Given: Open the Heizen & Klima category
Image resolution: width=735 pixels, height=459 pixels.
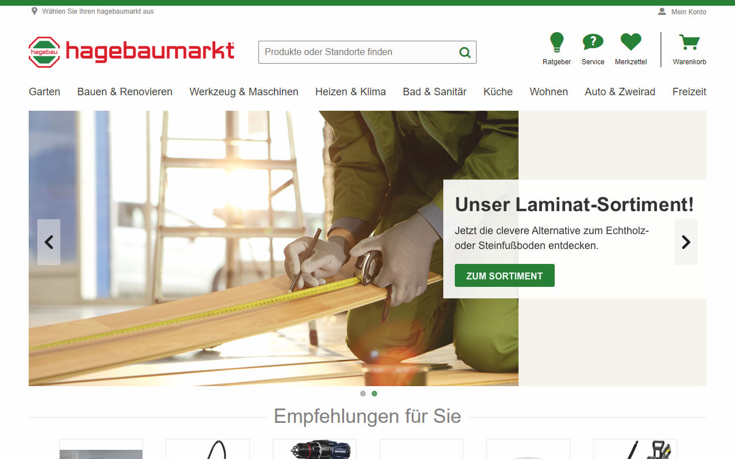Looking at the screenshot, I should (350, 92).
